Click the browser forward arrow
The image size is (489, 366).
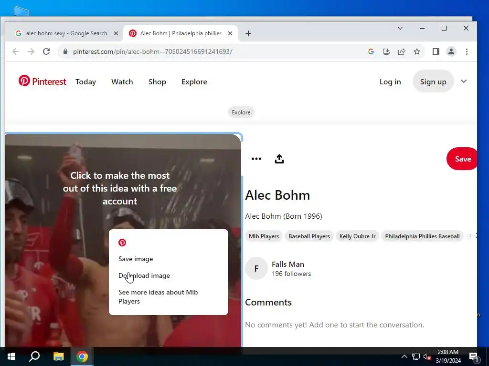pyautogui.click(x=31, y=51)
